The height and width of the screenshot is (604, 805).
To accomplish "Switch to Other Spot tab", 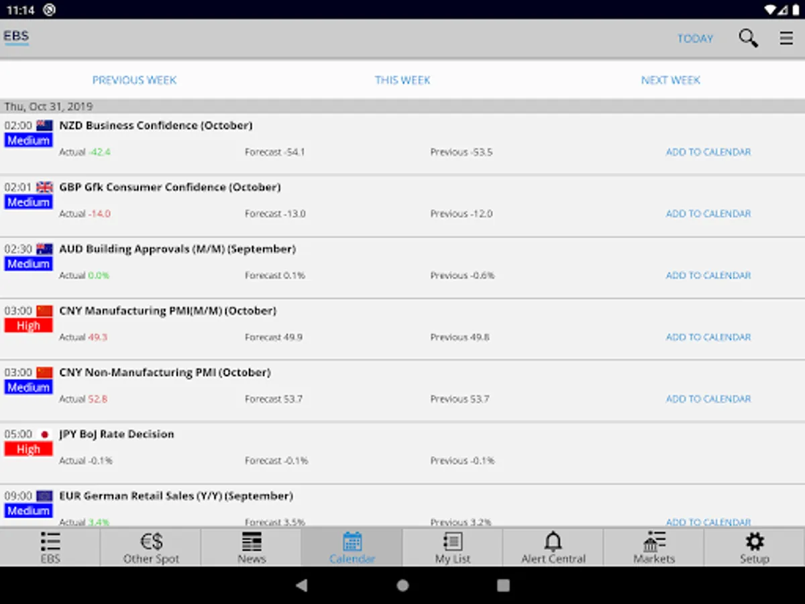I will (151, 548).
